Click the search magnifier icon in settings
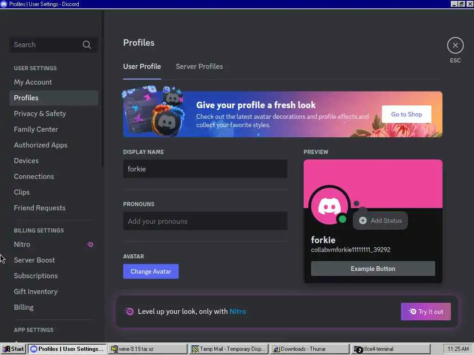This screenshot has width=474, height=355. click(87, 45)
